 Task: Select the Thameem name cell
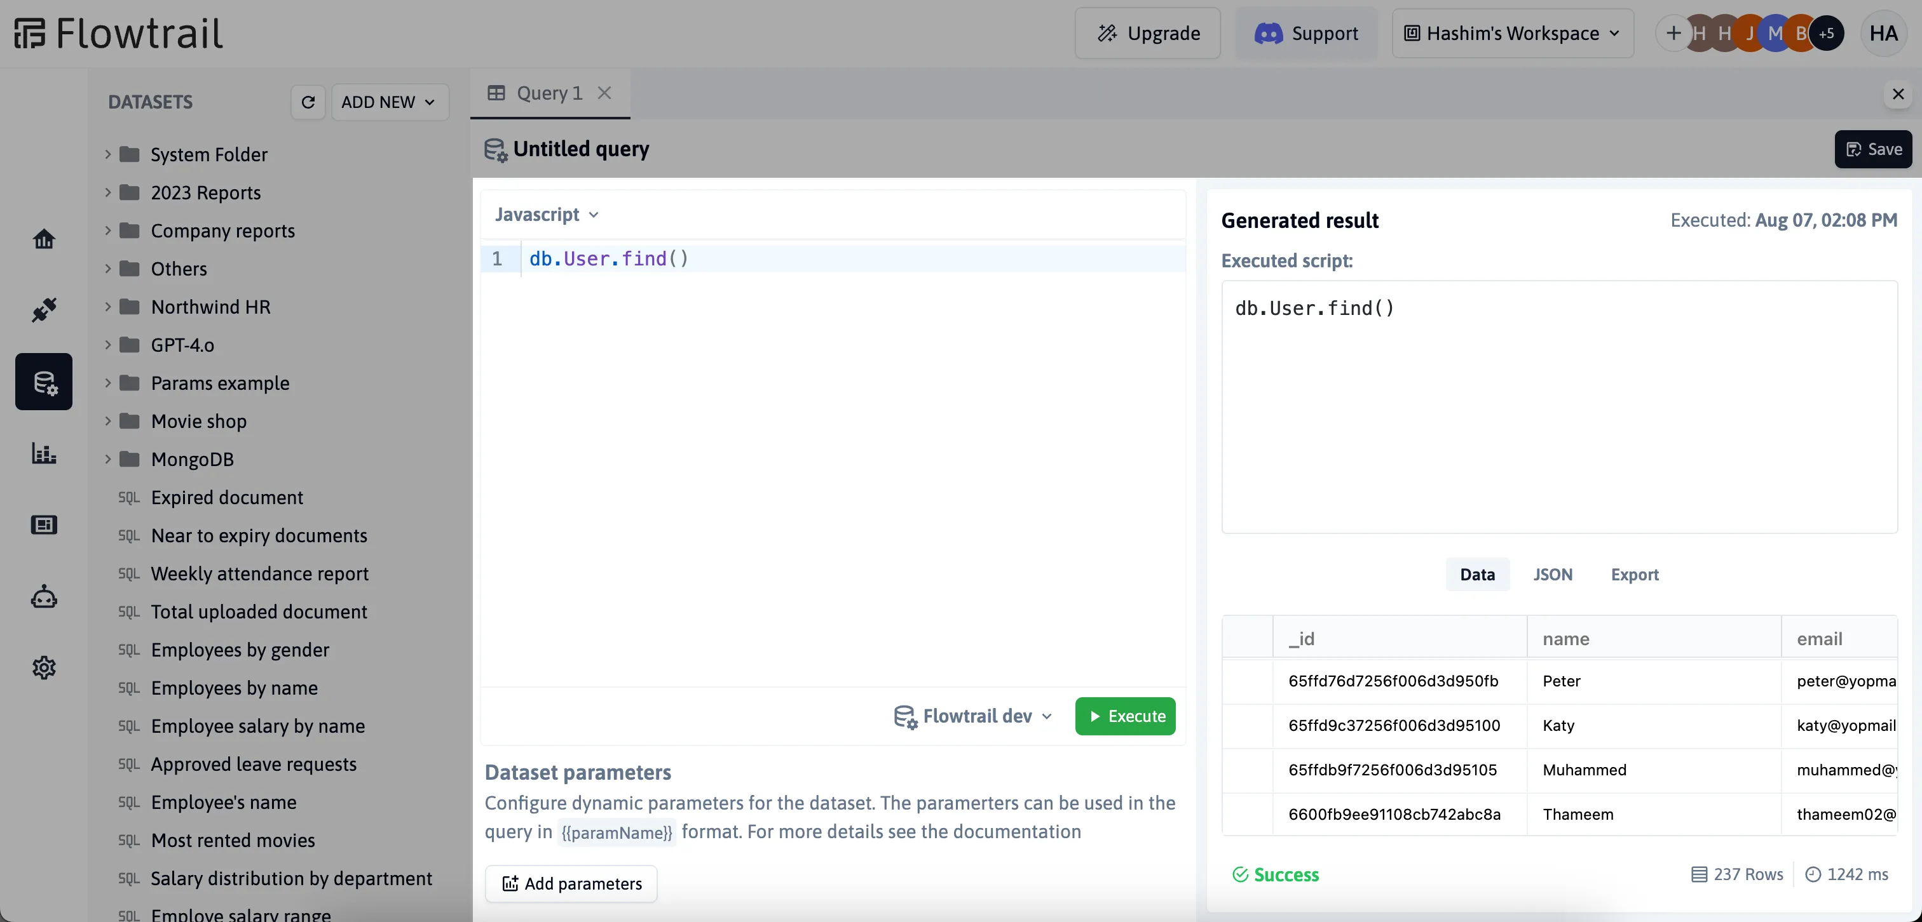coord(1653,814)
